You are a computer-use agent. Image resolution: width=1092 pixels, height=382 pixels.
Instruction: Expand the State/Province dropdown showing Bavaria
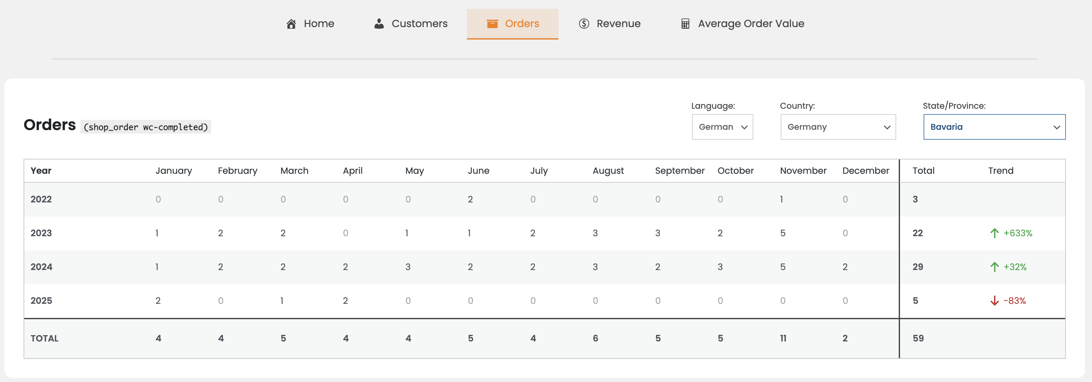point(994,127)
